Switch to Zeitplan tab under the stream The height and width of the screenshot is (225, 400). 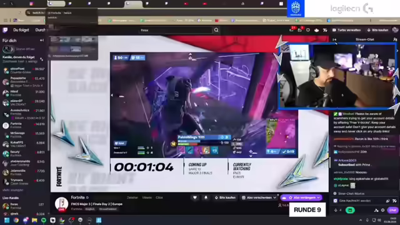(132, 197)
